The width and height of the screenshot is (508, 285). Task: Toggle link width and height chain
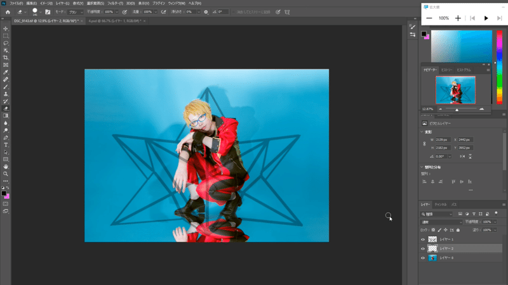(424, 144)
